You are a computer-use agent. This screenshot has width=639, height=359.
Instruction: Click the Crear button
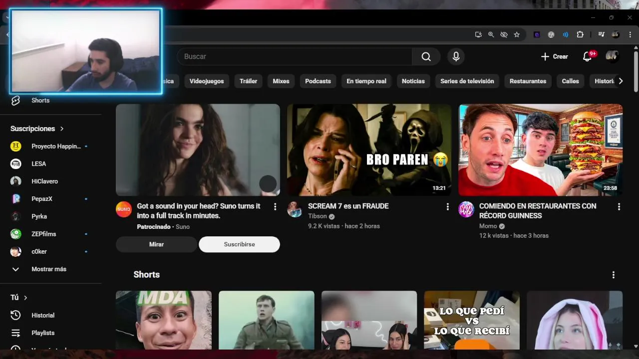[x=554, y=56]
